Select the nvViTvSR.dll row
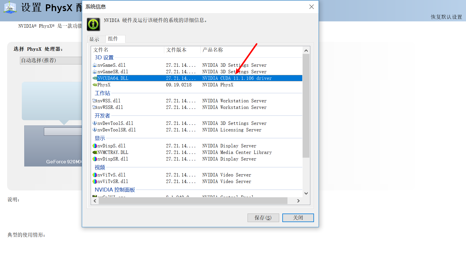 (197, 181)
